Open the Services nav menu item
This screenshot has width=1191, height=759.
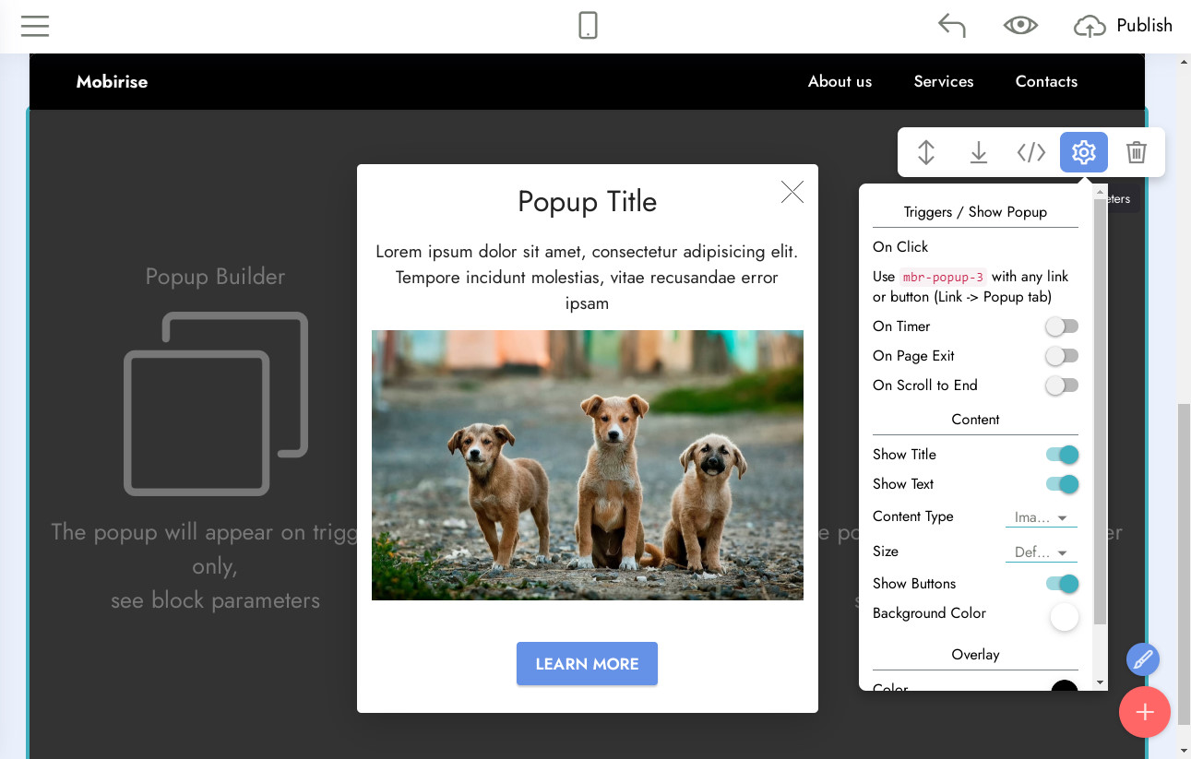click(943, 81)
